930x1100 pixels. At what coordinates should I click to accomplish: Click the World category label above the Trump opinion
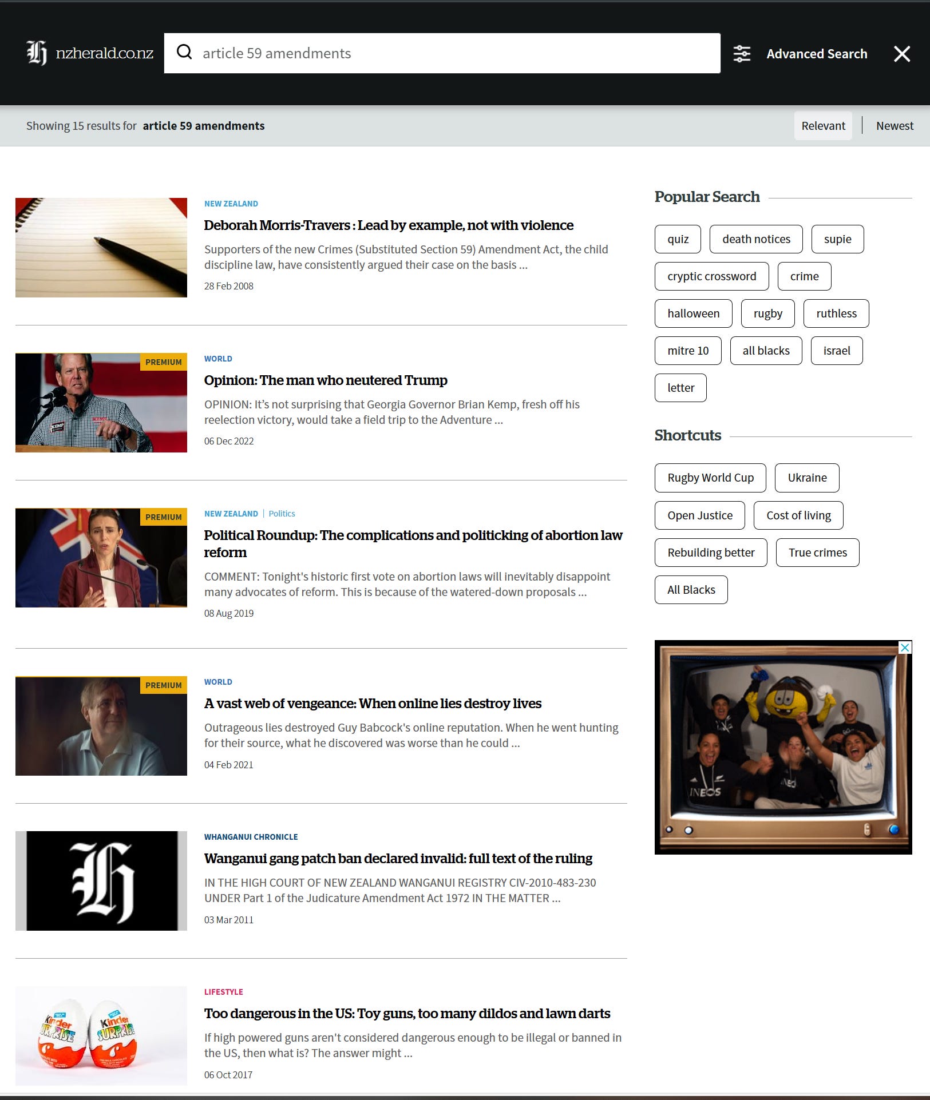[x=218, y=359]
